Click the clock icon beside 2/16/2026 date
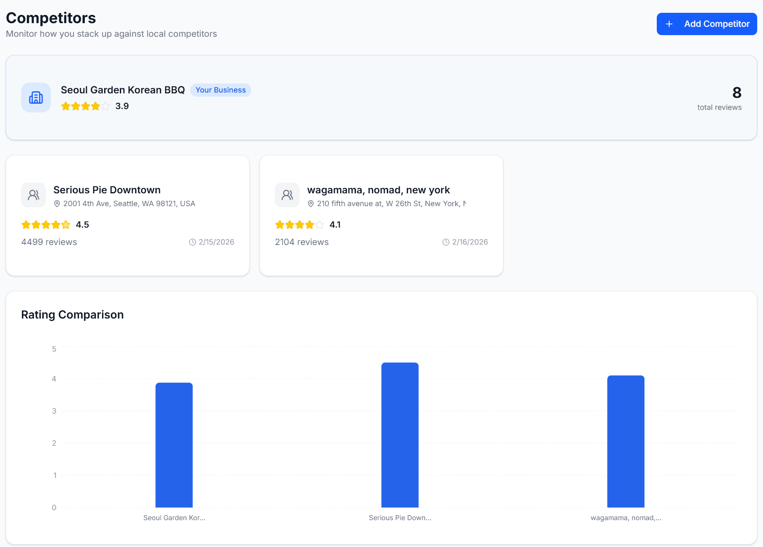 [x=446, y=242]
